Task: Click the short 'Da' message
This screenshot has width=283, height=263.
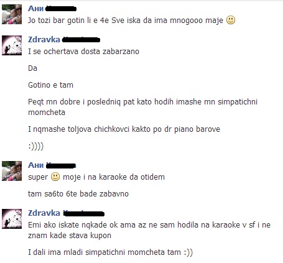Action: [32, 68]
